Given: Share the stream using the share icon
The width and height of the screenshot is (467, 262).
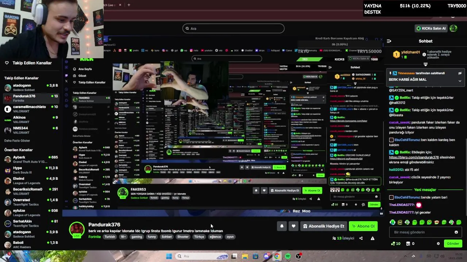Looking at the screenshot, I should point(361,238).
